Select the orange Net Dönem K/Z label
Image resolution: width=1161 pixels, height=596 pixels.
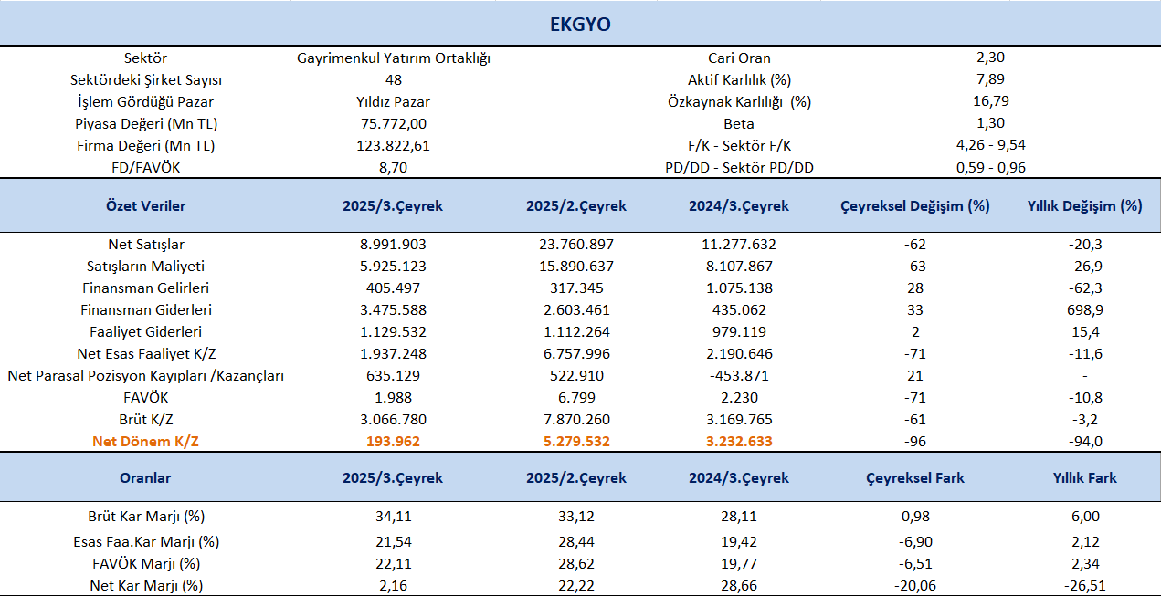click(145, 442)
